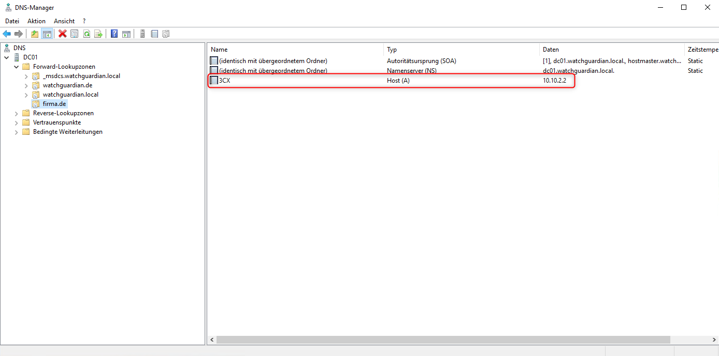Click the blue Back arrow in toolbar
The image size is (719, 356).
point(7,34)
